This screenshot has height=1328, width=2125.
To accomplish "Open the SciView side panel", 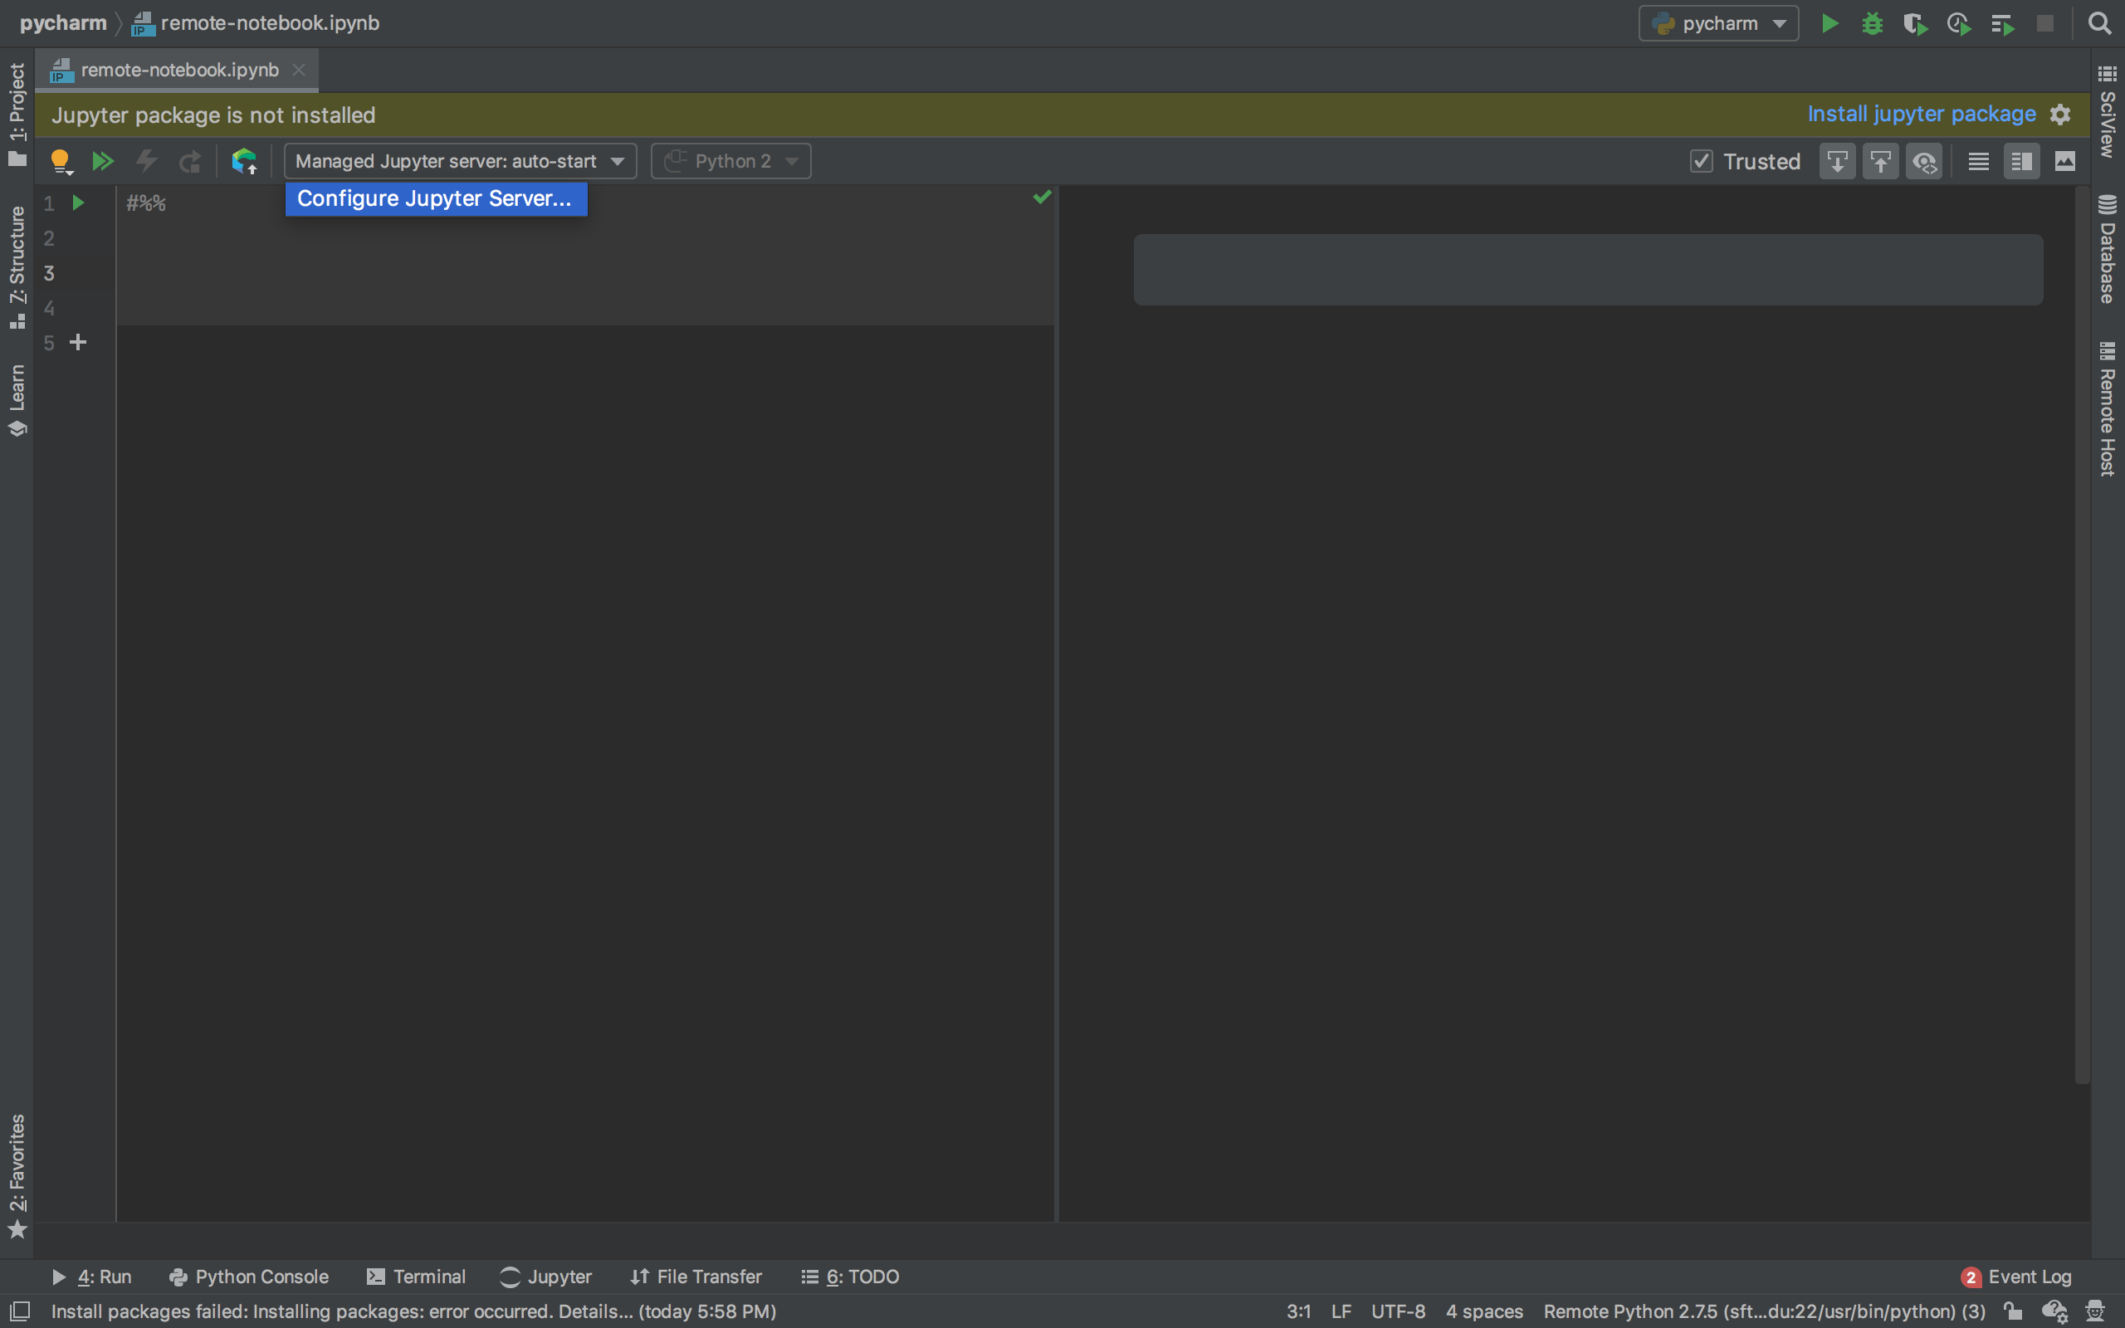I will 2108,111.
